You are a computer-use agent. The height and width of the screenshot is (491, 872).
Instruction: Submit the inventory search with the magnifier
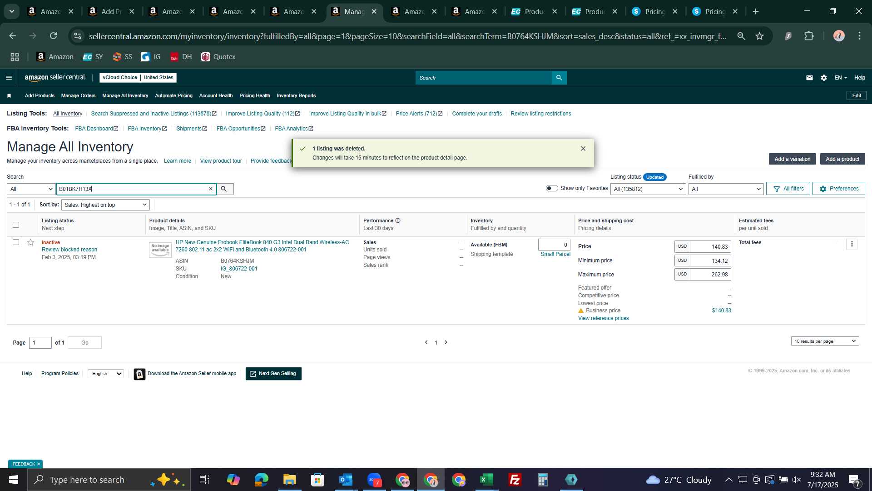click(224, 189)
